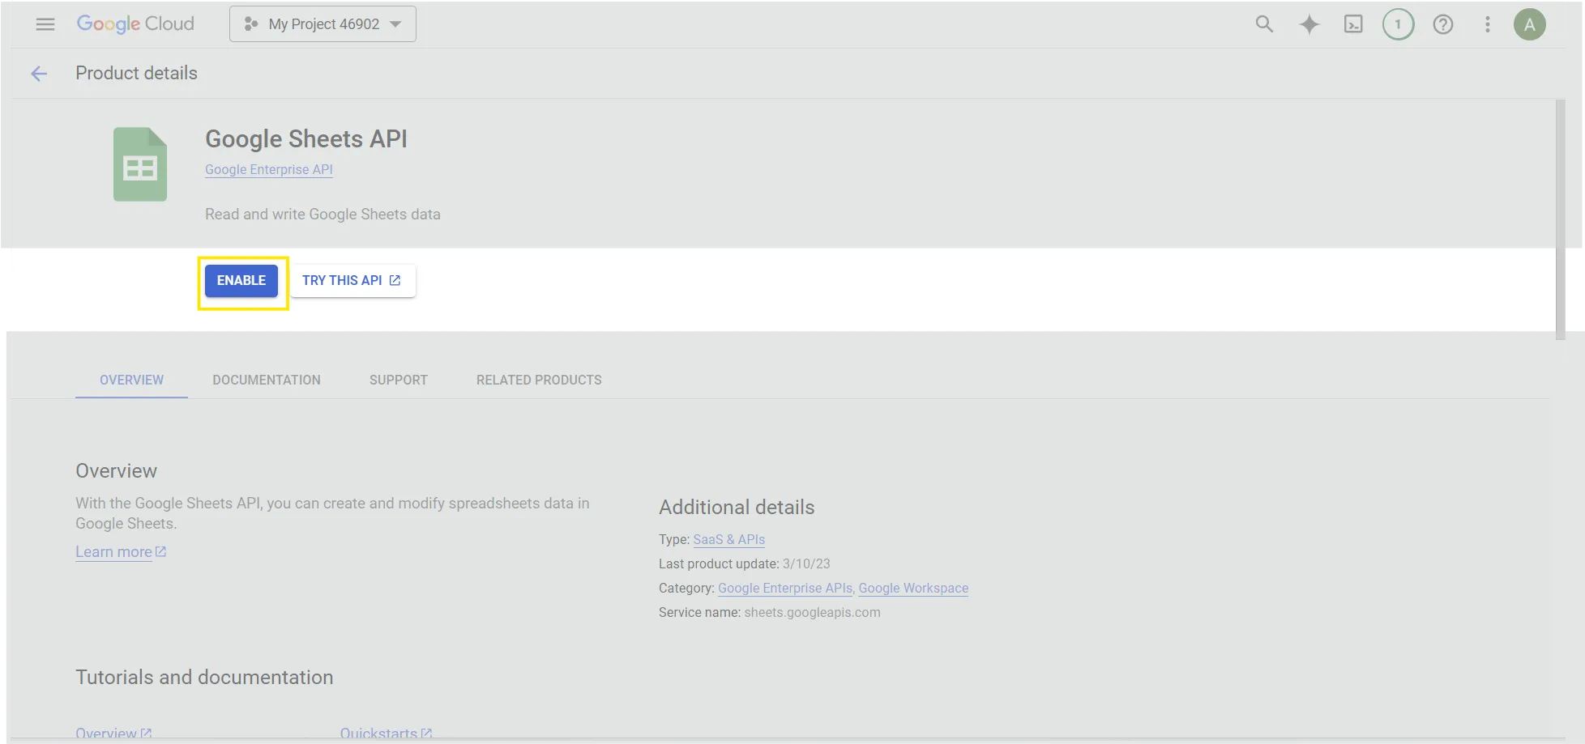This screenshot has height=744, width=1585.
Task: Go back using the arrow icon
Action: [39, 74]
